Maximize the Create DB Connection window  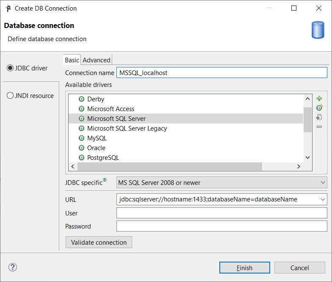[294, 8]
